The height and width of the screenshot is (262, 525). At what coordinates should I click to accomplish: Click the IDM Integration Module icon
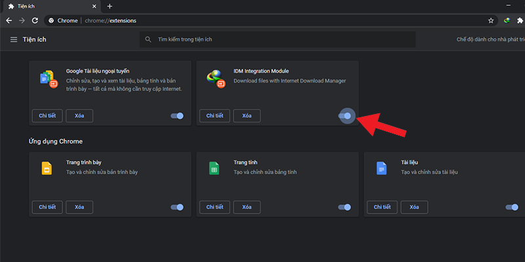coord(217,79)
